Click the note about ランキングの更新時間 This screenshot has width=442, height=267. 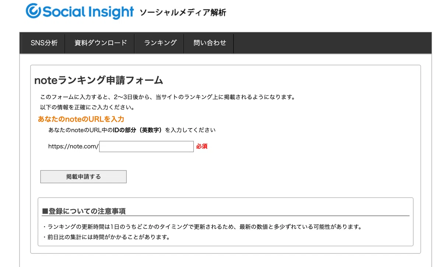pyautogui.click(x=202, y=227)
